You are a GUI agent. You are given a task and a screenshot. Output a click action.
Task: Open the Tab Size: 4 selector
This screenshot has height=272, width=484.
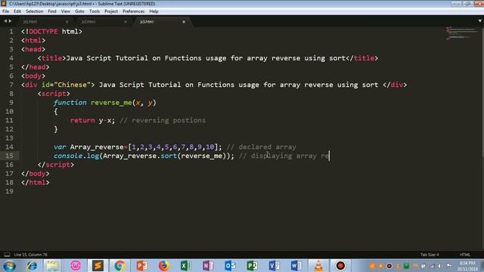(430, 255)
